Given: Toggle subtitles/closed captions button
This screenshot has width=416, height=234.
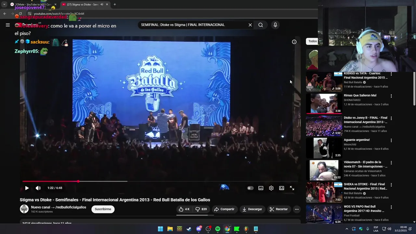Looking at the screenshot, I should 261,188.
